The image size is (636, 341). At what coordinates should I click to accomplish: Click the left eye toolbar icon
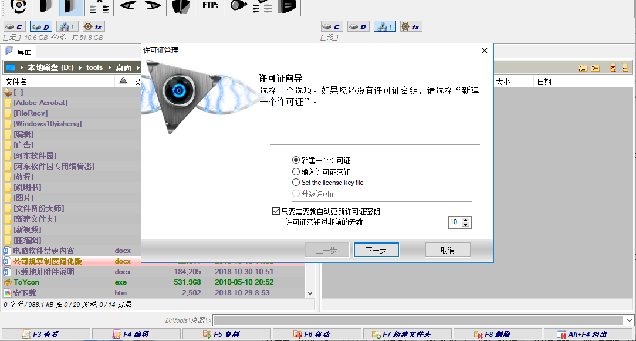(127, 6)
